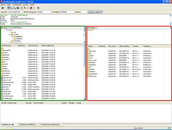Image resolution: width=172 pixels, height=130 pixels.
Task: Click the remote private folder icon
Action: click(88, 69)
